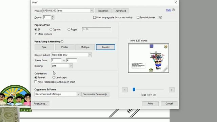Enable Save ink/toner checkbox
Viewport: 217px width, 122px height.
pyautogui.click(x=138, y=17)
